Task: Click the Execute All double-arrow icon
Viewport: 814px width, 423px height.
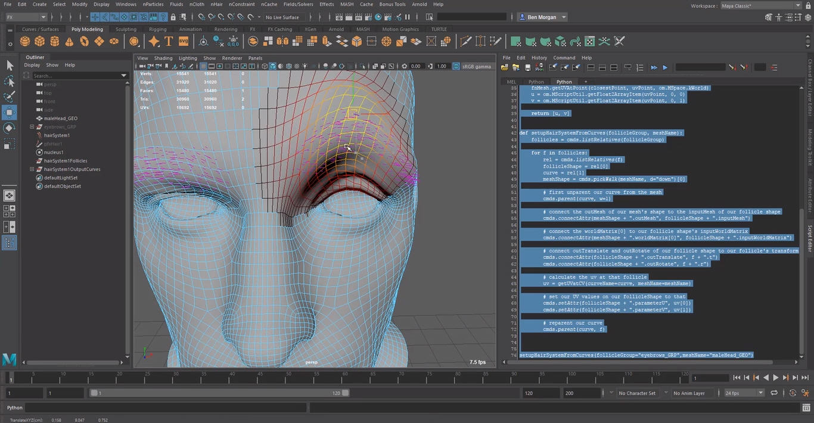Action: coord(654,67)
